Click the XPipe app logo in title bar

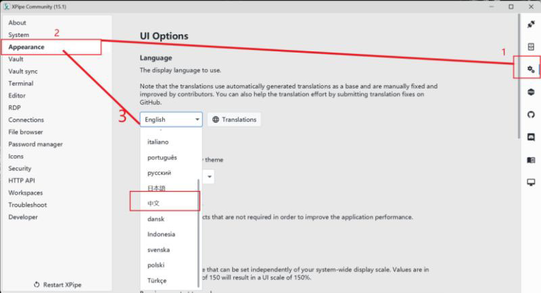6,6
